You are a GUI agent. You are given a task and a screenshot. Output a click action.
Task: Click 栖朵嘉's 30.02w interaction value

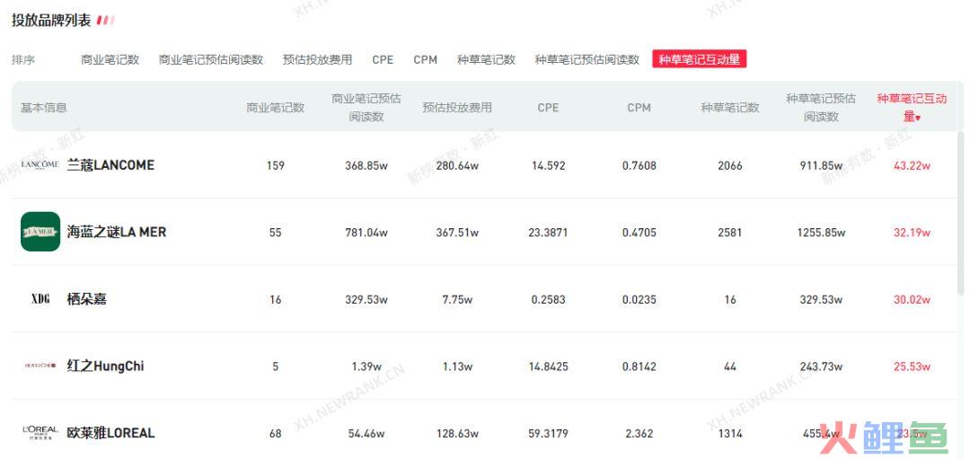click(912, 299)
